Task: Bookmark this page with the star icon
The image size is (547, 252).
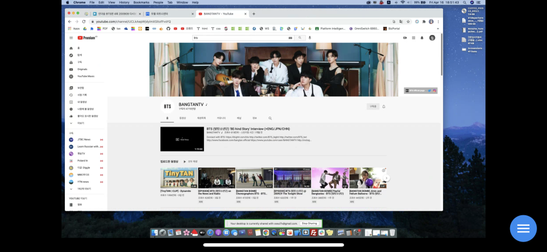Action: pyautogui.click(x=408, y=22)
